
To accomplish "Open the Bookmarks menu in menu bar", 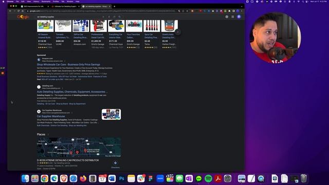I will (46, 2).
